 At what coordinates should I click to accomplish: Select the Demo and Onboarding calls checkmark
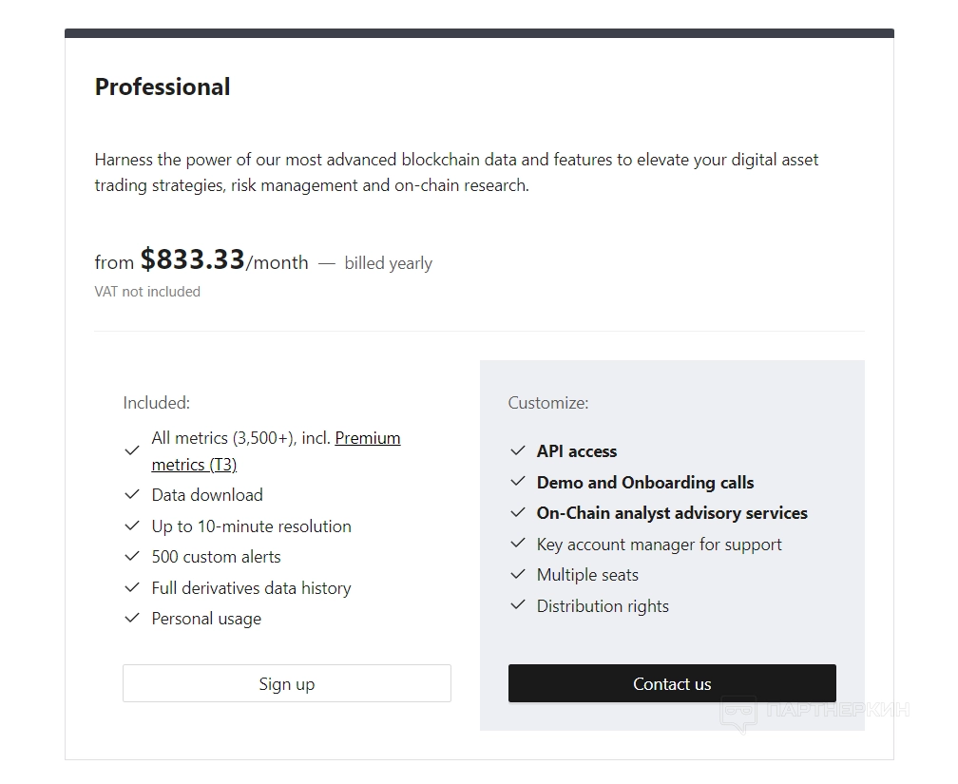(x=518, y=483)
